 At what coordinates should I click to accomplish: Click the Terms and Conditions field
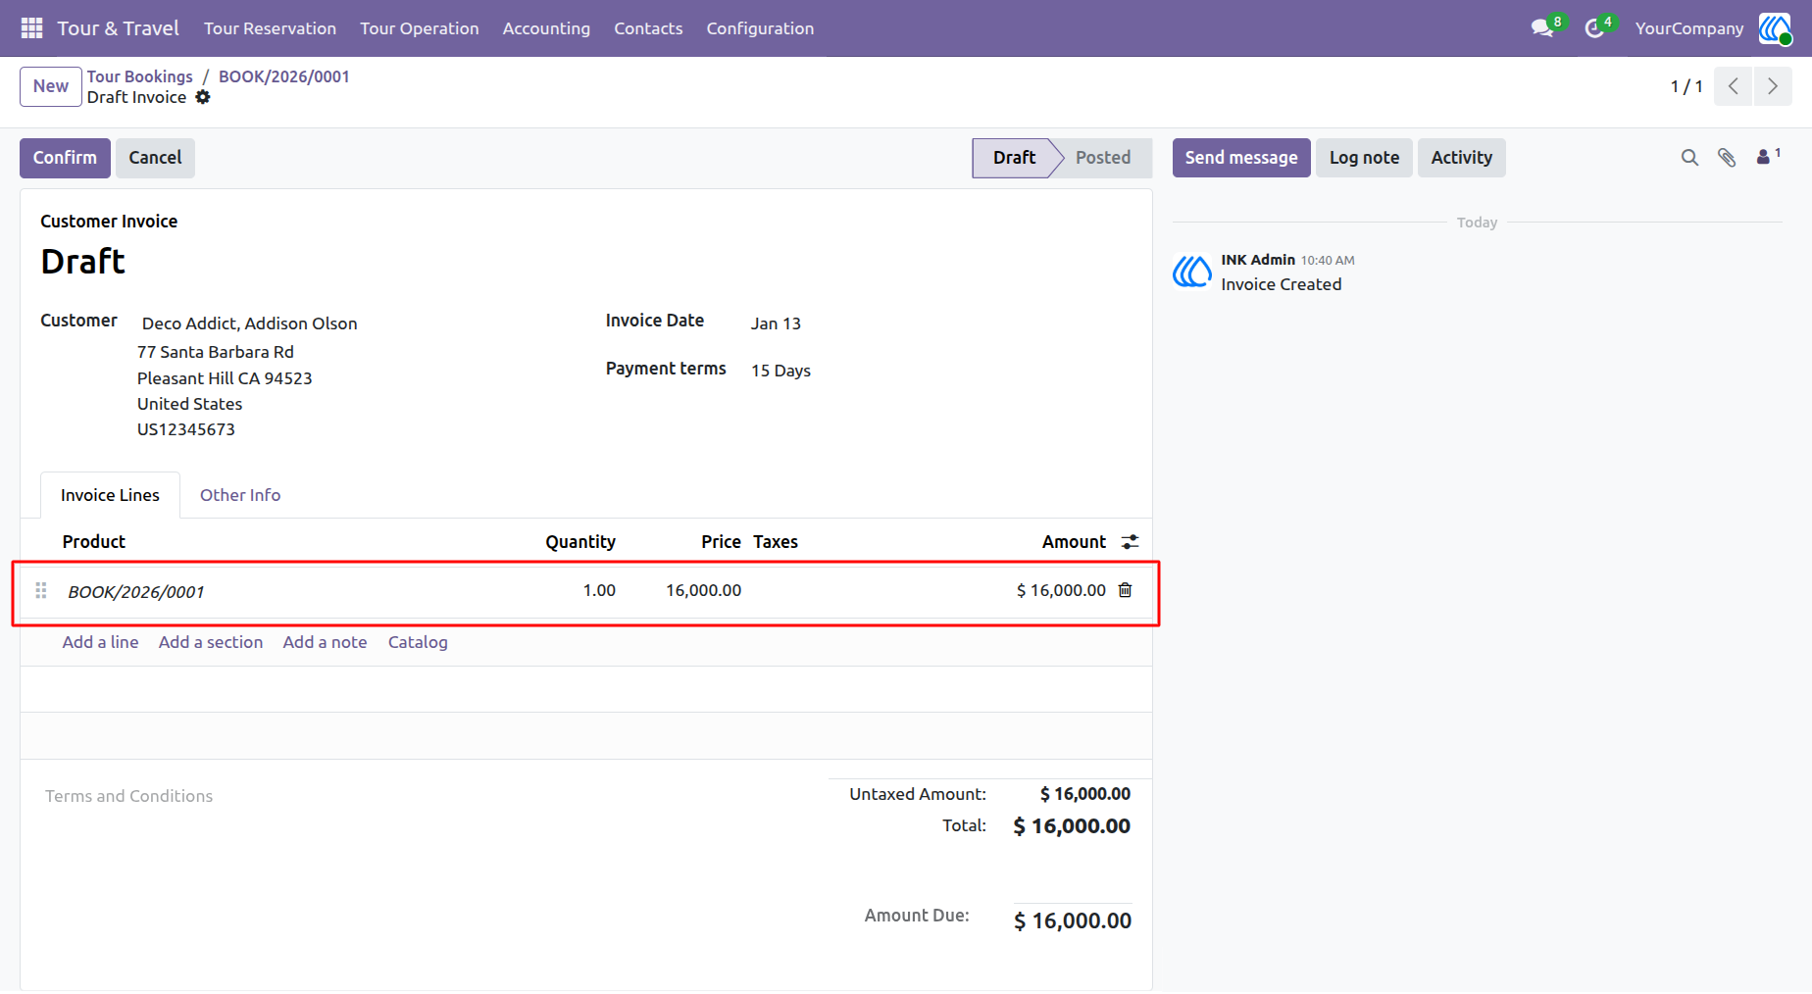coord(128,796)
